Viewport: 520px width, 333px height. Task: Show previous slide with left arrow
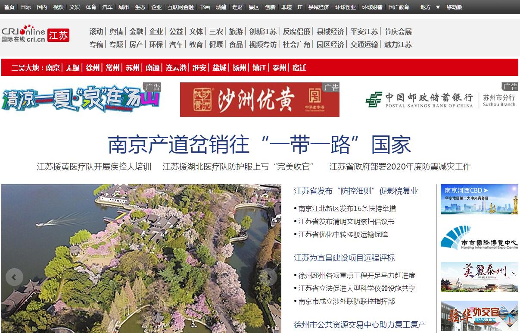click(x=14, y=277)
